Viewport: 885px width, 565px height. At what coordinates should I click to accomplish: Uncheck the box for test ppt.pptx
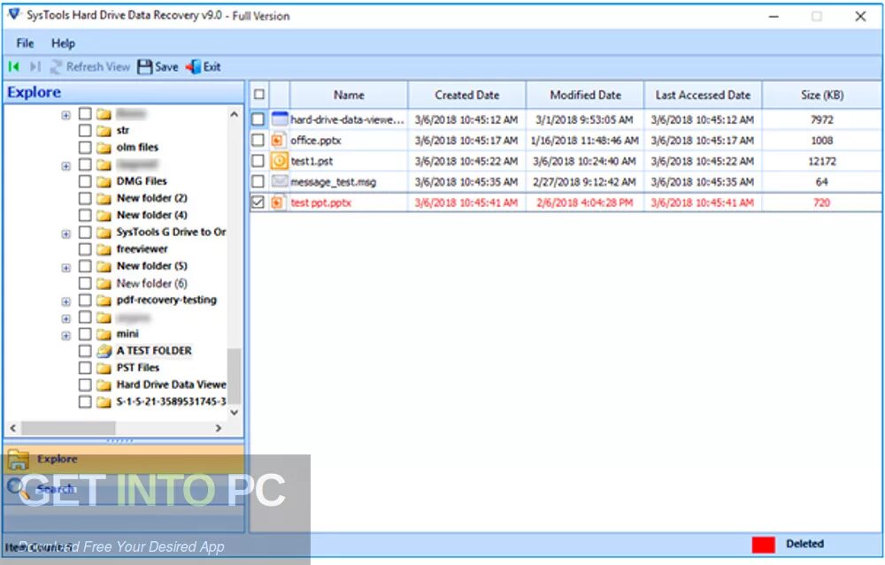pyautogui.click(x=258, y=202)
